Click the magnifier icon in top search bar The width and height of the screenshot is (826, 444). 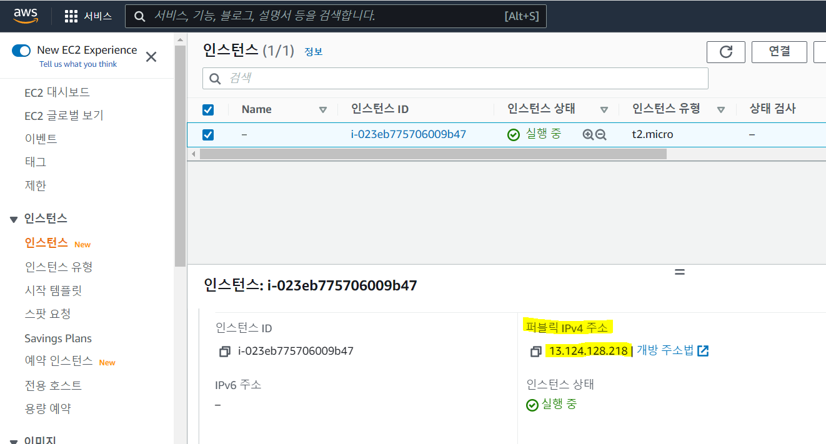[x=141, y=16]
